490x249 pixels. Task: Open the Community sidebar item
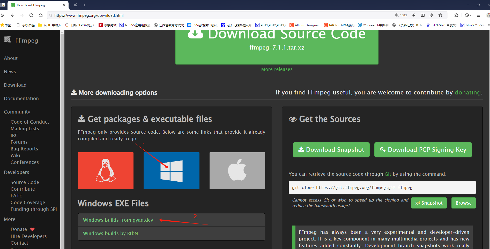pyautogui.click(x=17, y=112)
